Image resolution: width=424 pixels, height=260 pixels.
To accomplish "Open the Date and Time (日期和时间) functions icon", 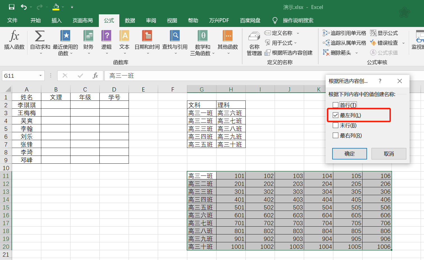I will [147, 37].
